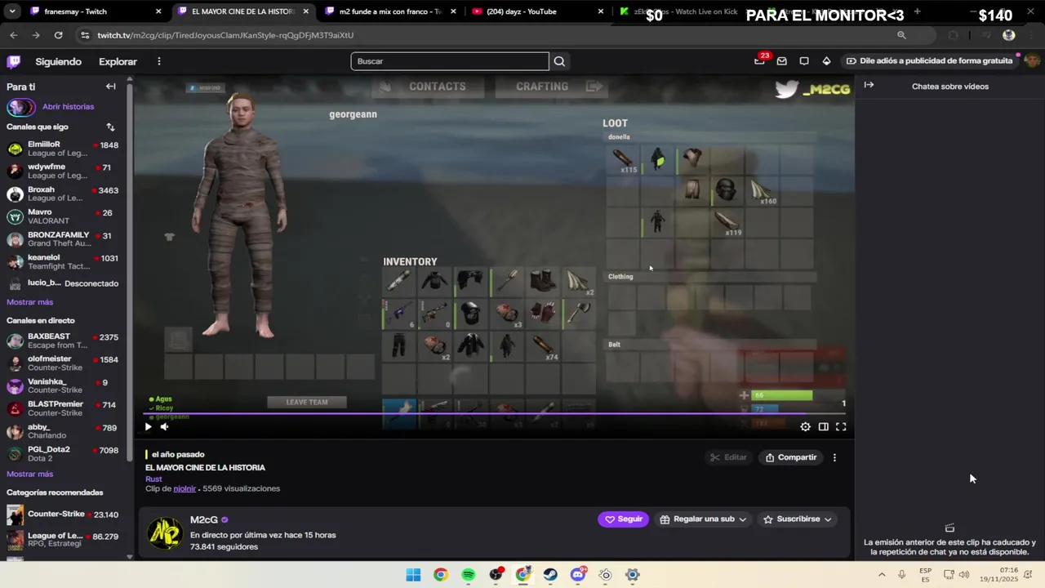Viewport: 1045px width, 588px height.
Task: Toggle theater mode on the player
Action: point(823,426)
